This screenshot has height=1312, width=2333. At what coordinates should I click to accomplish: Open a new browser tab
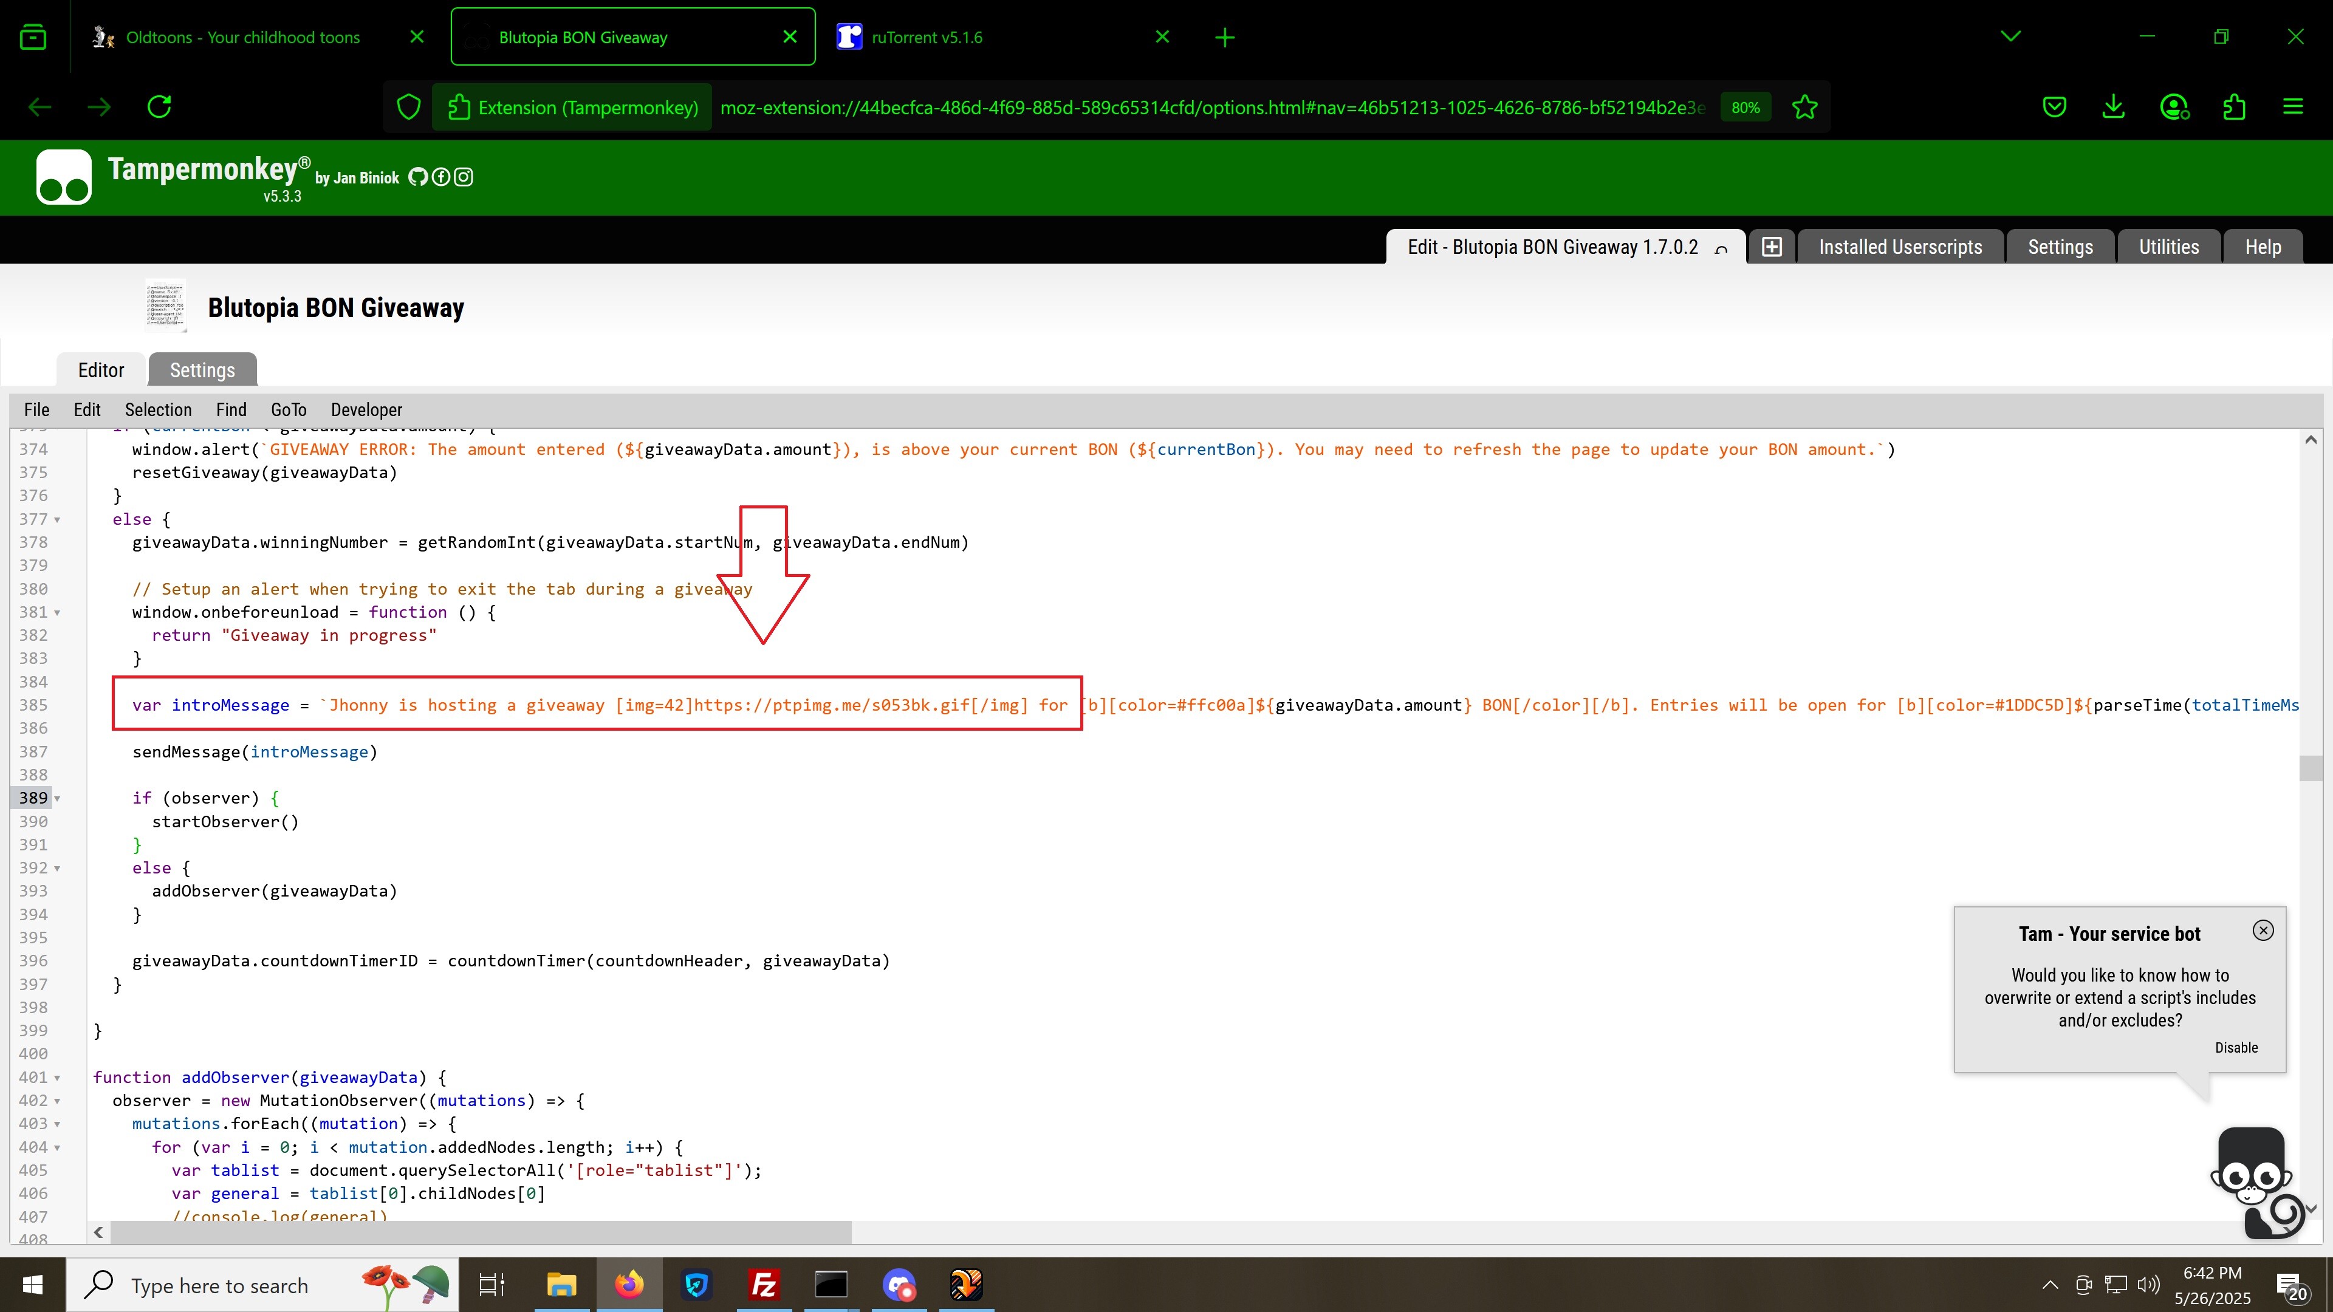point(1224,37)
